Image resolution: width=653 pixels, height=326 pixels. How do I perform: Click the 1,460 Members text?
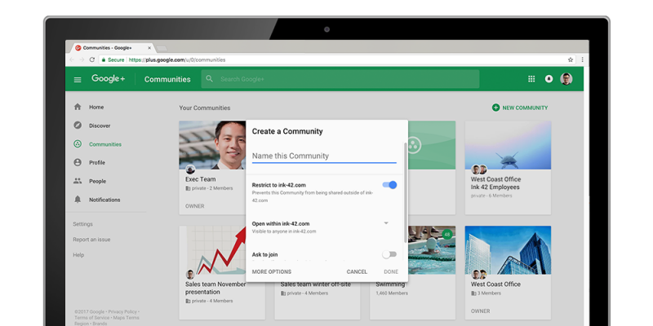[392, 293]
